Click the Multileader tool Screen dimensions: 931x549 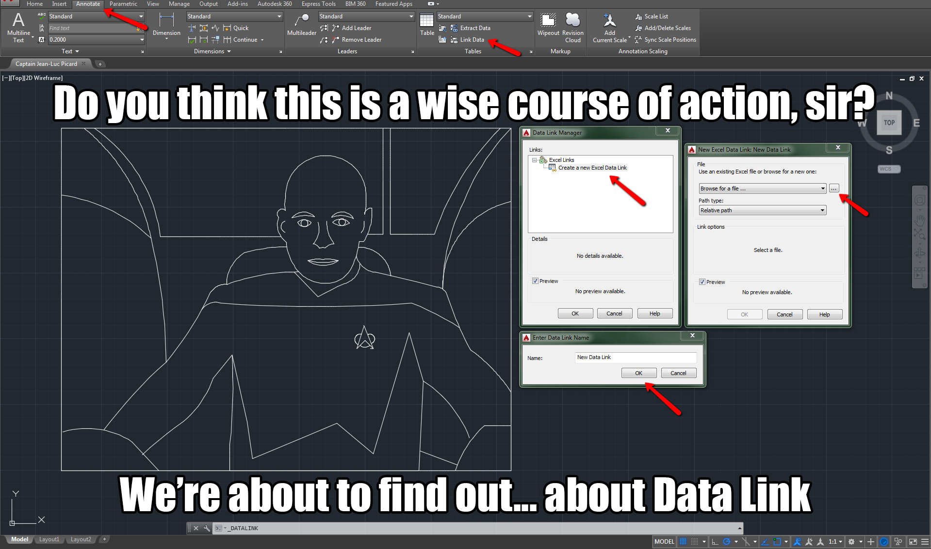(301, 24)
